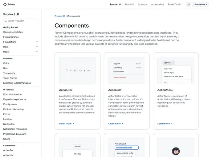Open the Size primitives page
The image size is (212, 157).
click(6, 68)
